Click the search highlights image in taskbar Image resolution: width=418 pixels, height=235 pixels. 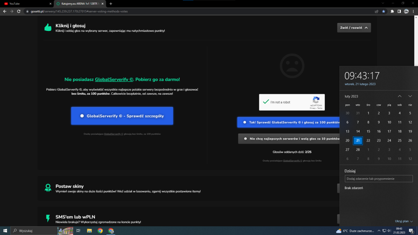click(x=65, y=231)
